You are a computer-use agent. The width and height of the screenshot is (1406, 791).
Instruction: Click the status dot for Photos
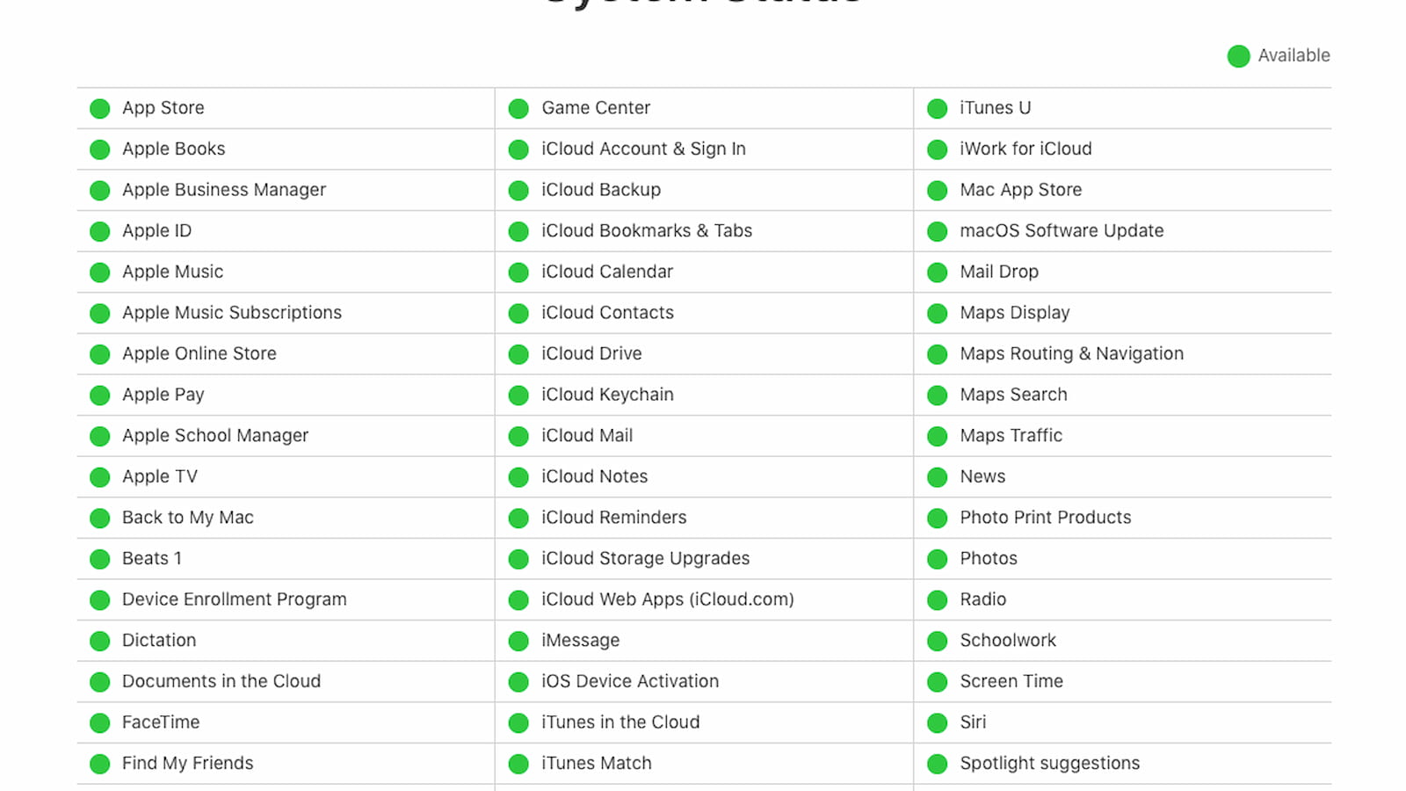tap(938, 559)
